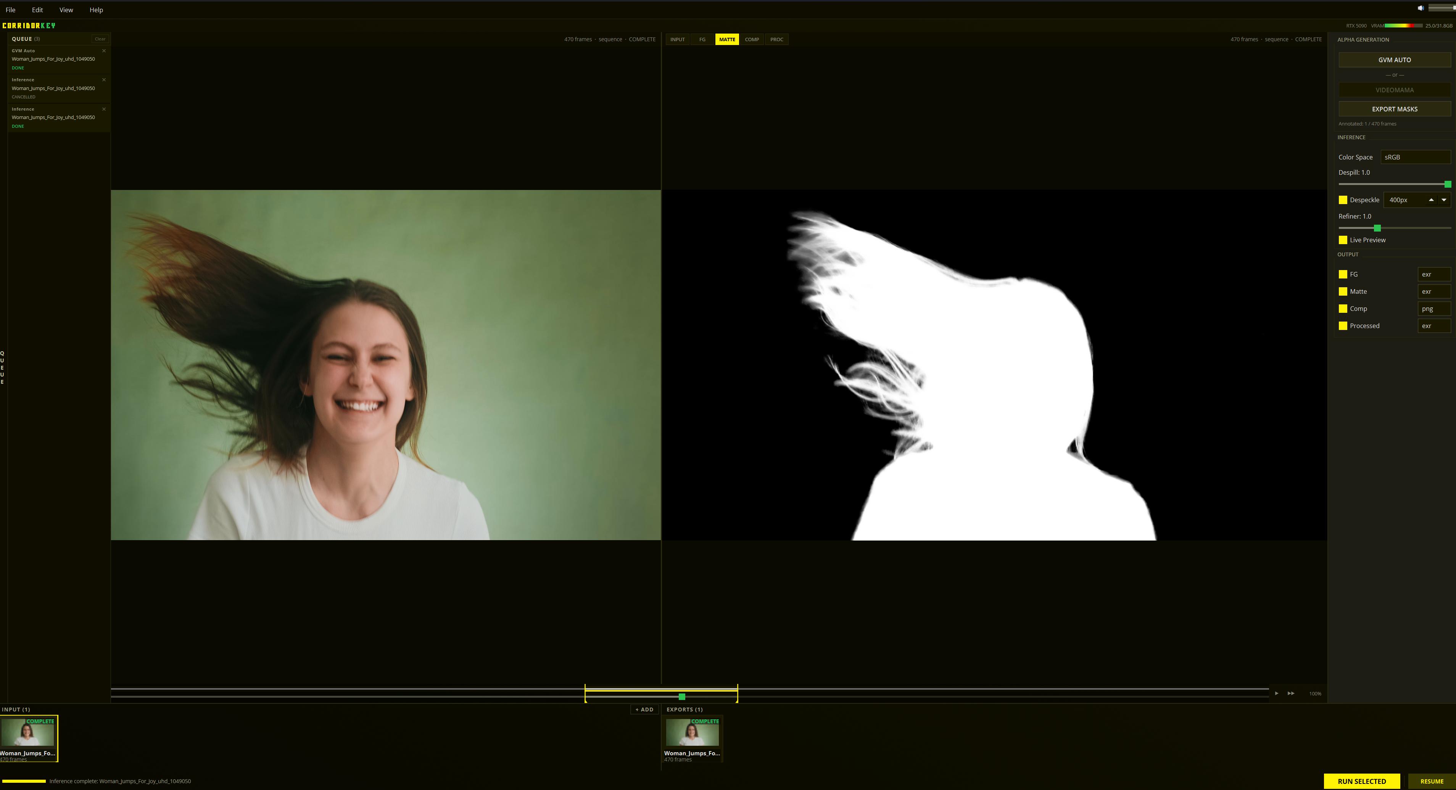Click the GVM AUTO button
This screenshot has width=1456, height=790.
[1395, 60]
